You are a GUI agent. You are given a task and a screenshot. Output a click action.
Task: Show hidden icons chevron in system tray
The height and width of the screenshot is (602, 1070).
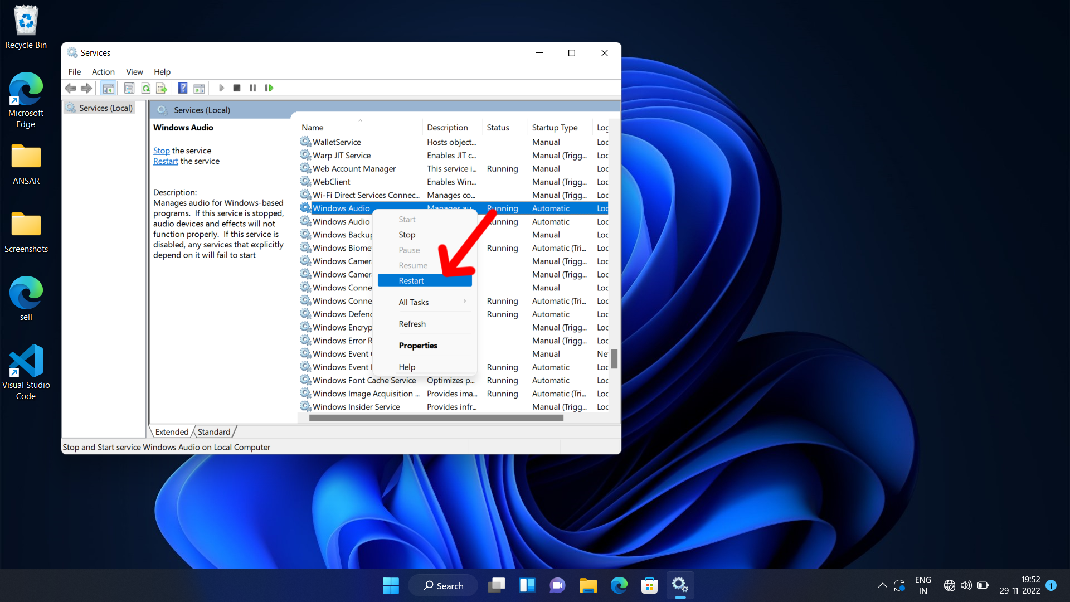[x=882, y=585]
